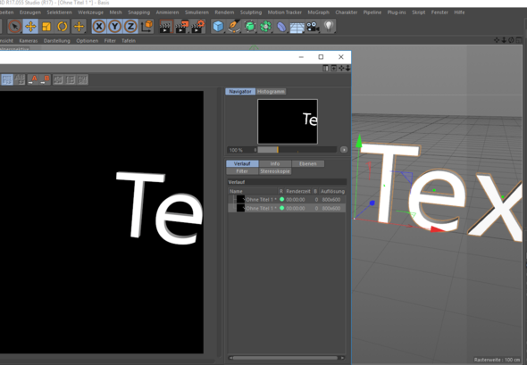Activate the Rotate tool

tap(63, 27)
